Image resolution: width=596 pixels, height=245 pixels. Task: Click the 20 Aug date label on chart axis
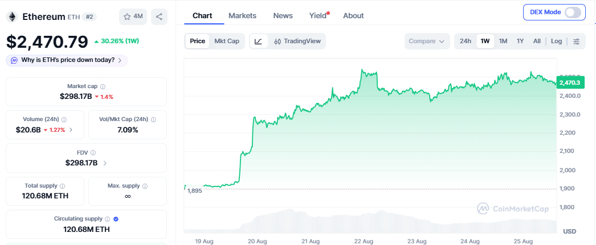[x=257, y=241]
